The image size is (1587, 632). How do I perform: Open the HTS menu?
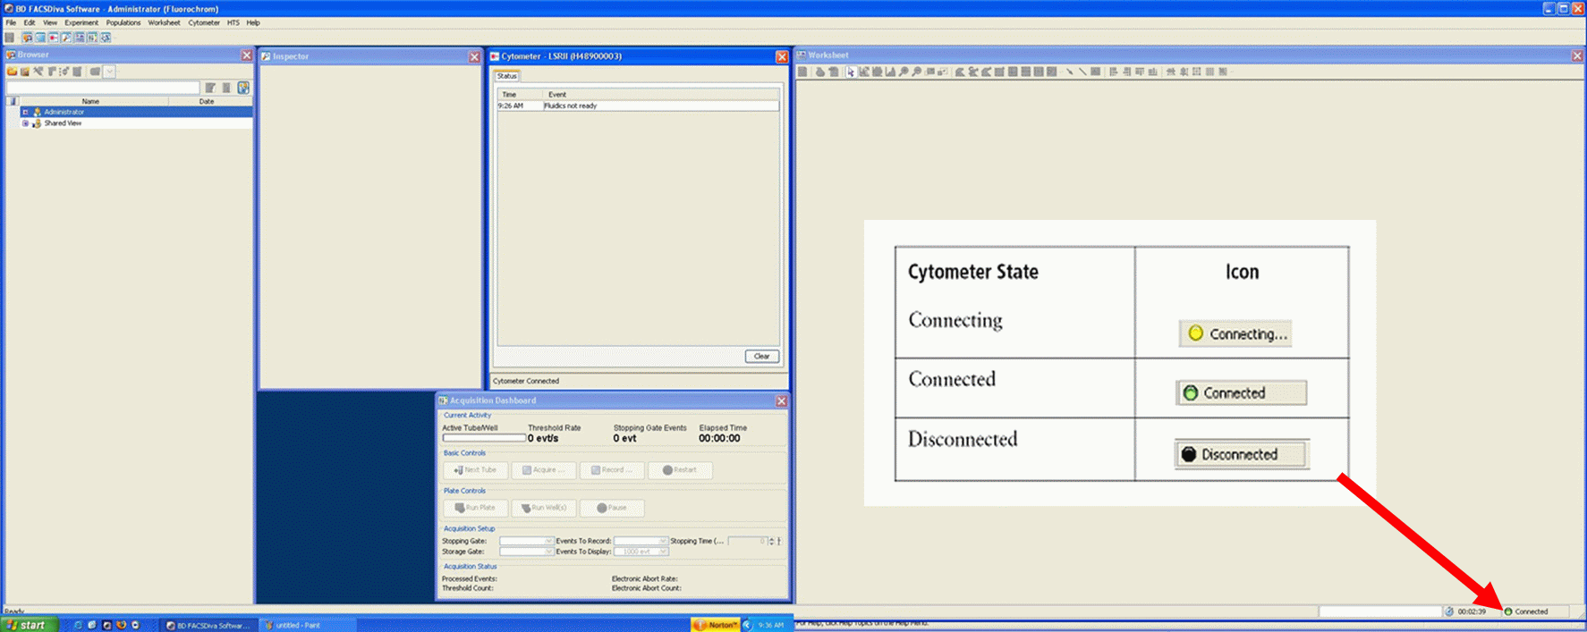[233, 22]
